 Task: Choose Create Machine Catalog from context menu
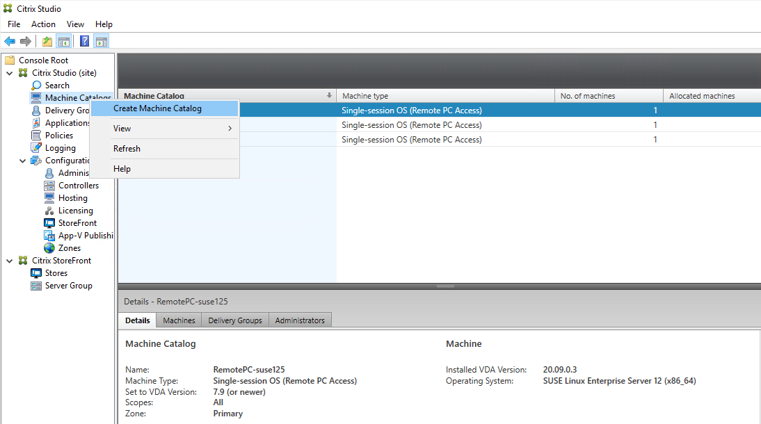(x=157, y=108)
